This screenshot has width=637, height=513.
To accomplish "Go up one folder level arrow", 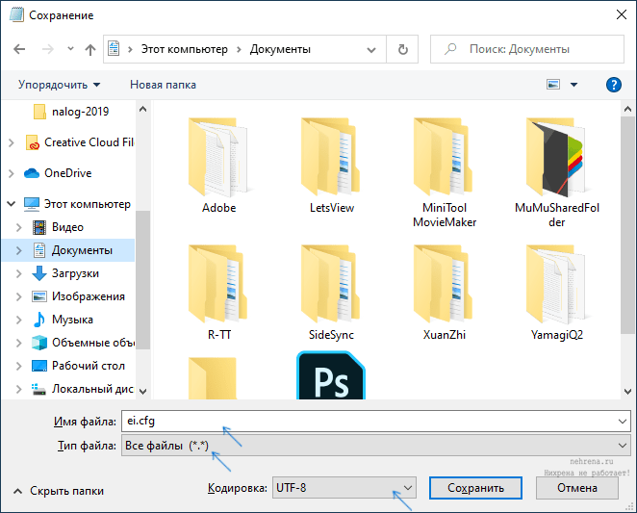I will tap(90, 49).
